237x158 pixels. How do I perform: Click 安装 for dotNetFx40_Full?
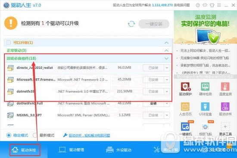pos(153,103)
